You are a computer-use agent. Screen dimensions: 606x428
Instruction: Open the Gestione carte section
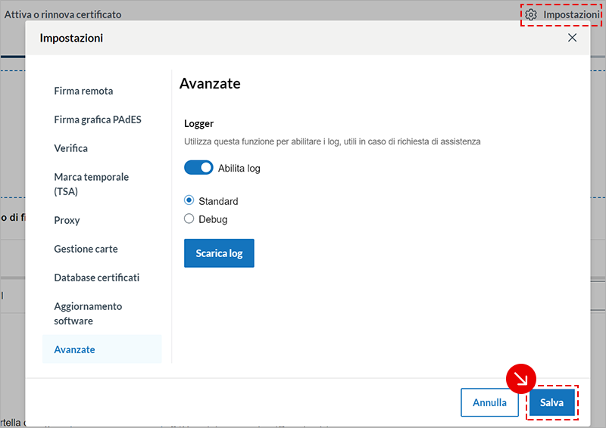coord(86,249)
